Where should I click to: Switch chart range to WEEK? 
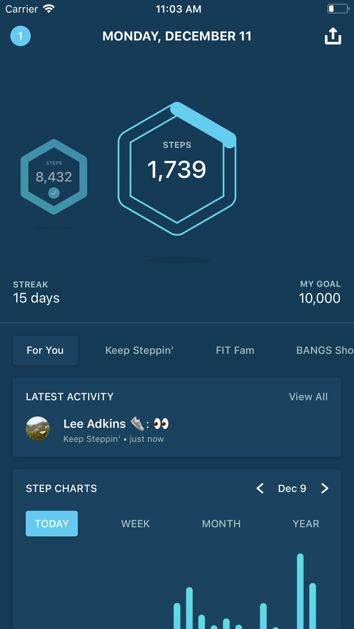click(x=135, y=524)
